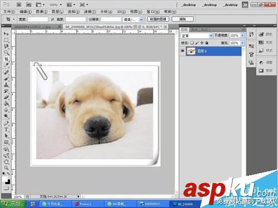Select the Hand tool
The height and width of the screenshot is (208, 278).
tap(6, 162)
